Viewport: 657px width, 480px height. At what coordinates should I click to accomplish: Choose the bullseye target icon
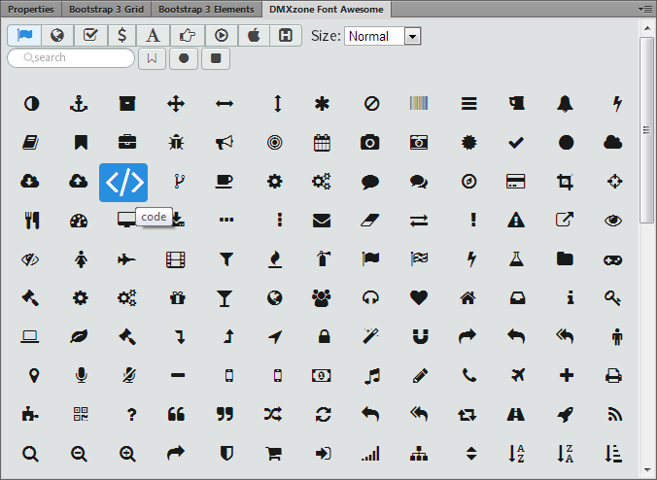(x=274, y=143)
